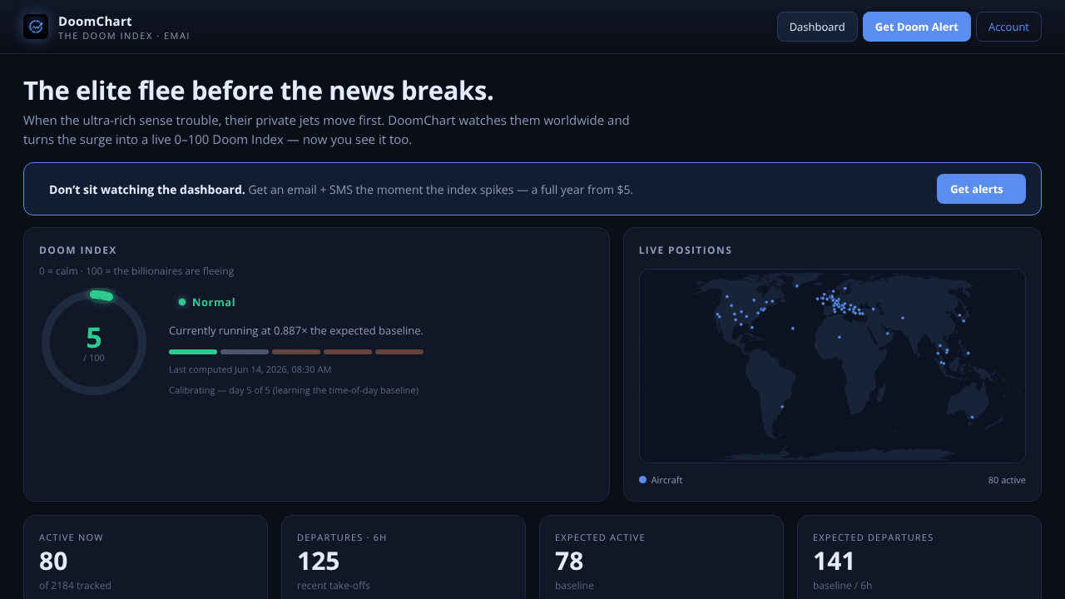Open the Account menu
Viewport: 1065px width, 599px height.
tap(1008, 27)
